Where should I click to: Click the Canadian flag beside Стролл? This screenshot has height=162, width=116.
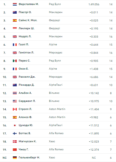click(x=15, y=109)
